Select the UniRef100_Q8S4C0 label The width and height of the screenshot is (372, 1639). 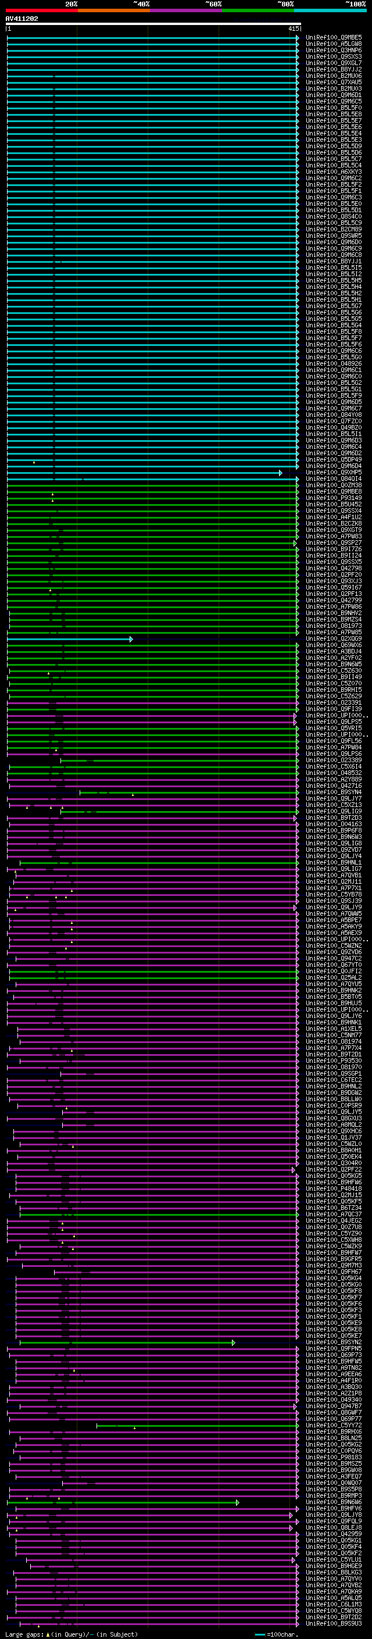pos(334,216)
